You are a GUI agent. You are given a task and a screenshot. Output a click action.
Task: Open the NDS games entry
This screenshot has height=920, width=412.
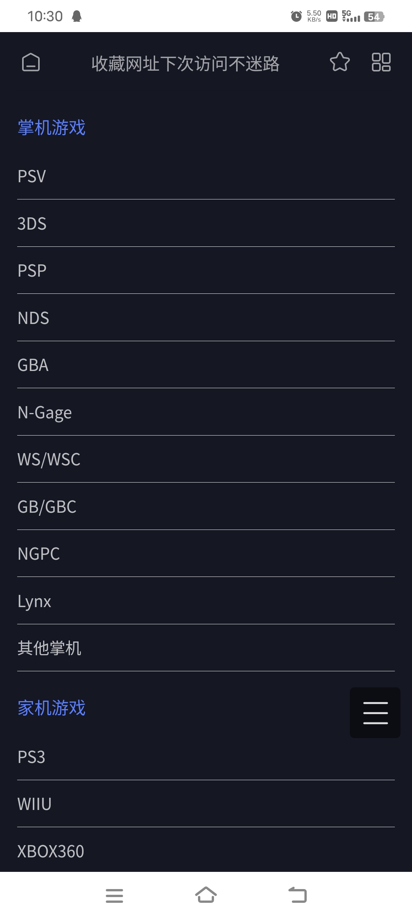click(206, 318)
